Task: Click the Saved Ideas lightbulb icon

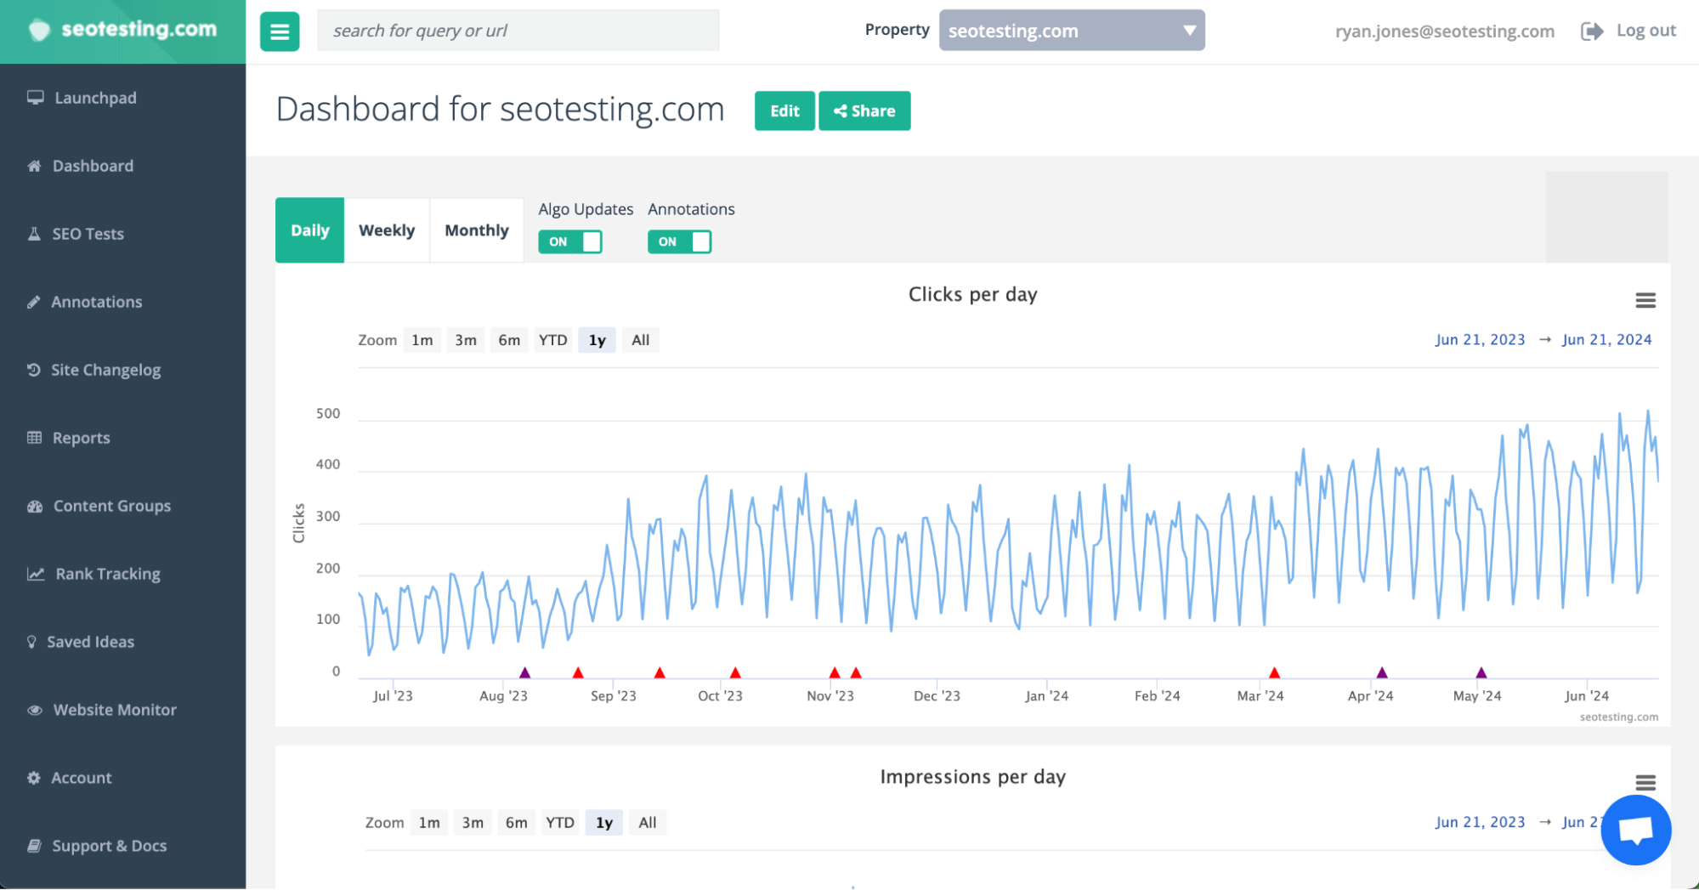Action: click(31, 642)
